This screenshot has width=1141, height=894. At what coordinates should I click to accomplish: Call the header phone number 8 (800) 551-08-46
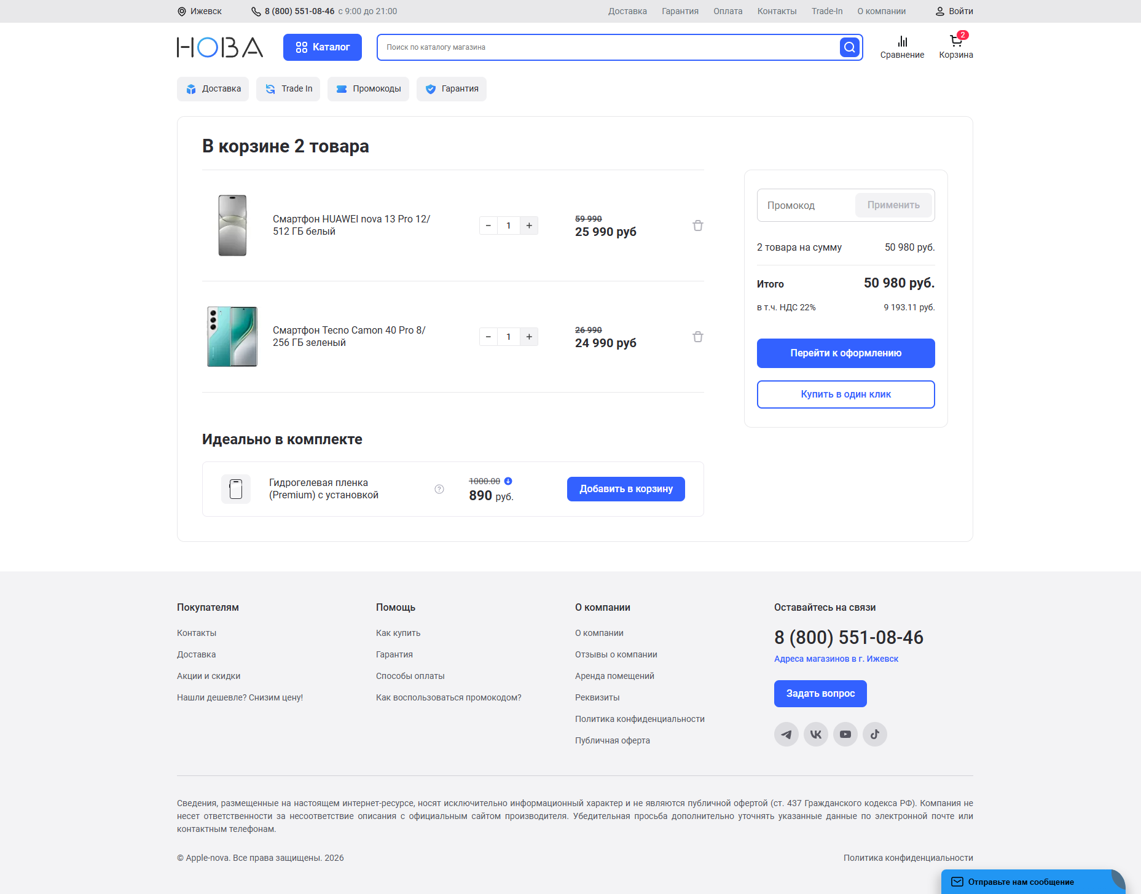pos(299,11)
